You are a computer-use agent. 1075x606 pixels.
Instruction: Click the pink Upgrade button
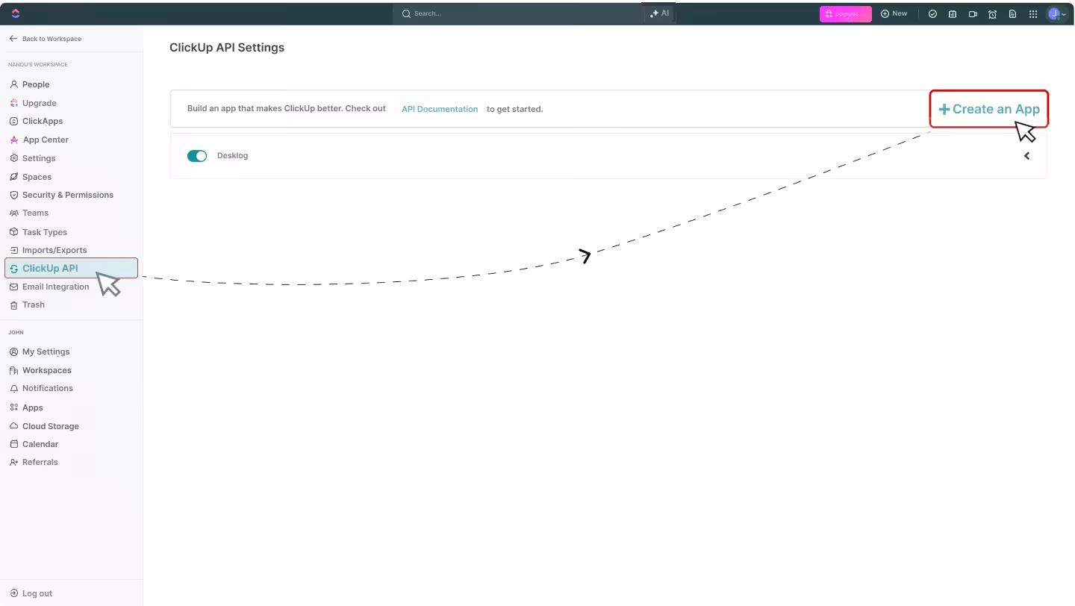point(845,13)
